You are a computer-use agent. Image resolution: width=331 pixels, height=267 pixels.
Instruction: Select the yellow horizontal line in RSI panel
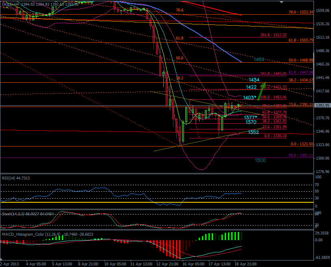pos(157,202)
